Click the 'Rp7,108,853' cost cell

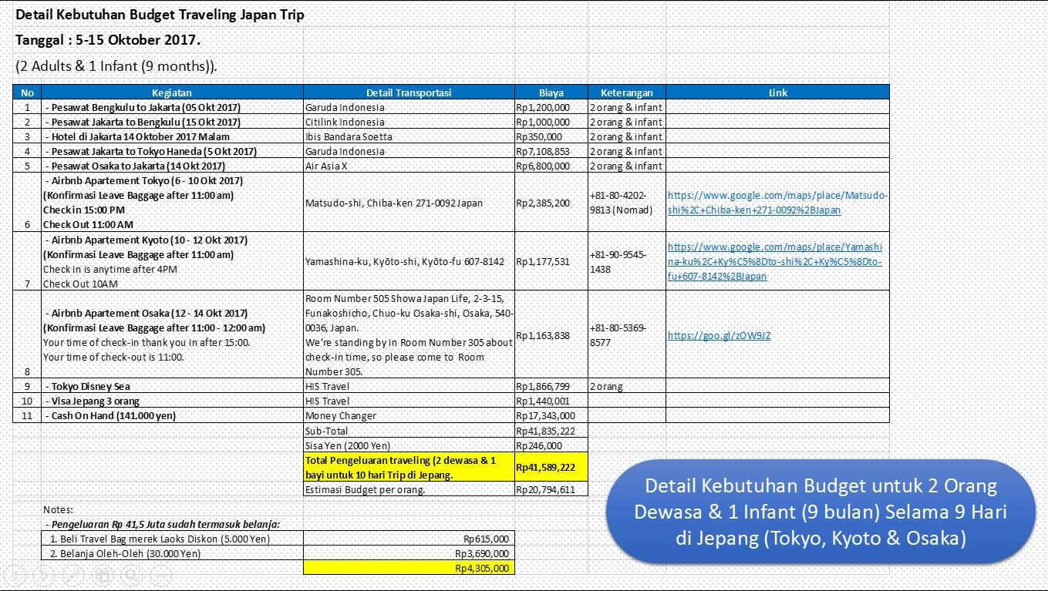(x=551, y=151)
